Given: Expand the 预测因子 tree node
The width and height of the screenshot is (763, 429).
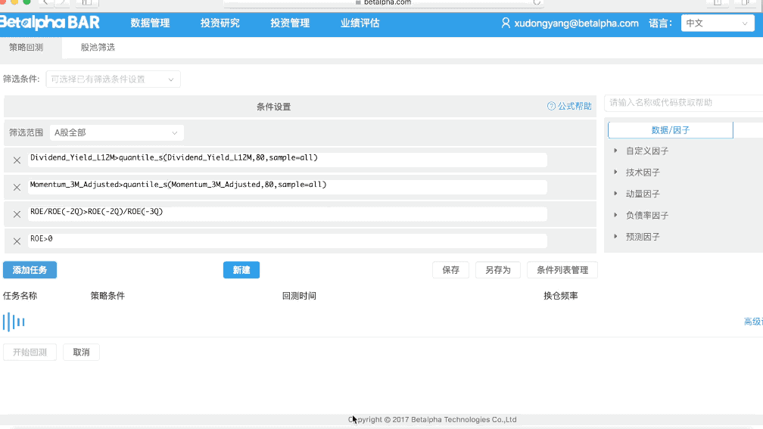Looking at the screenshot, I should (x=615, y=236).
